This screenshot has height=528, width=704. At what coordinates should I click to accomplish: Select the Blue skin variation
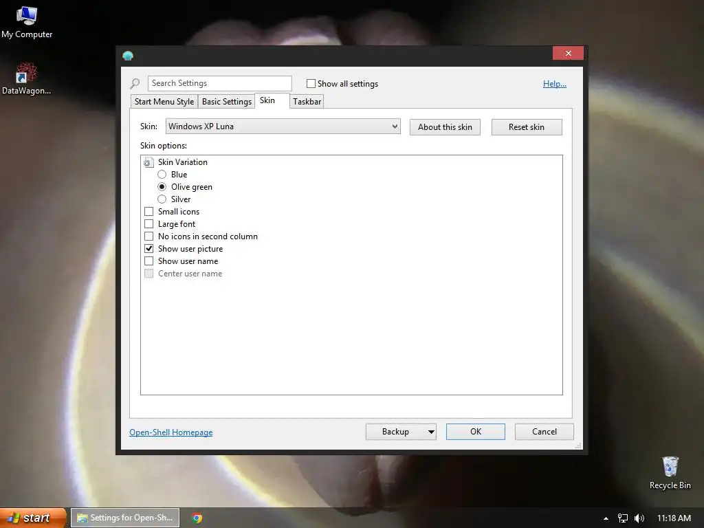coord(162,175)
